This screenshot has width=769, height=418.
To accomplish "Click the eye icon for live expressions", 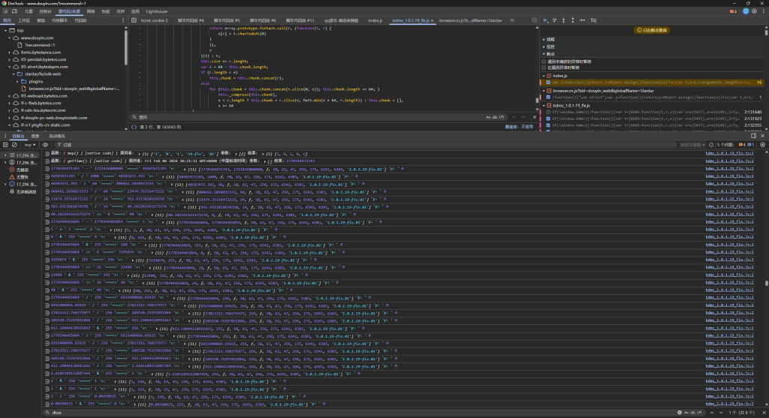I will 46,144.
